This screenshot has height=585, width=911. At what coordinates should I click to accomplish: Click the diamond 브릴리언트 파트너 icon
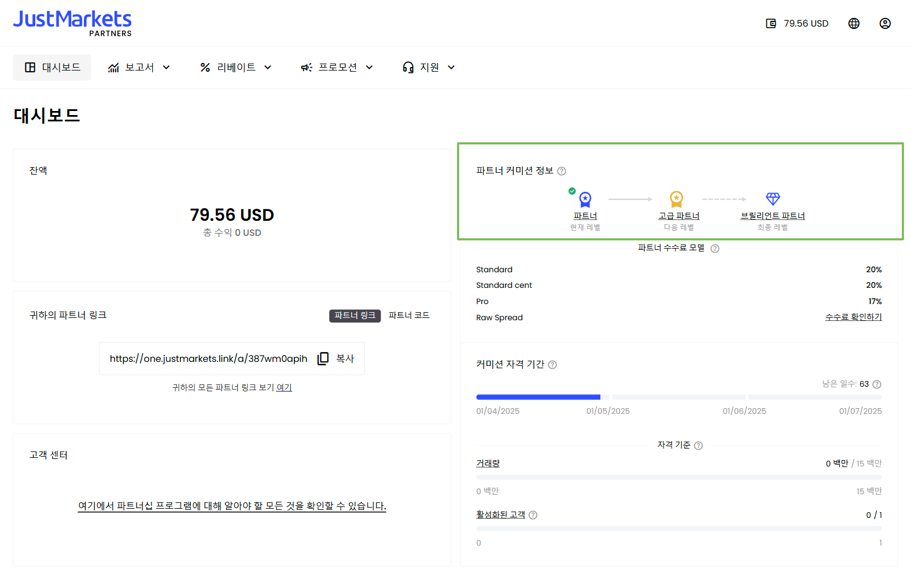tap(773, 199)
